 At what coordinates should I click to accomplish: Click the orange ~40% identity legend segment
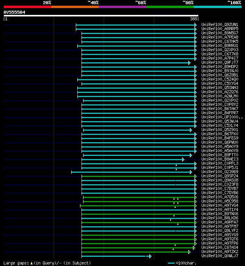(75, 7)
